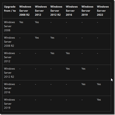Click the Windows Server 2016 column header
This screenshot has width=115, height=115.
click(72, 11)
